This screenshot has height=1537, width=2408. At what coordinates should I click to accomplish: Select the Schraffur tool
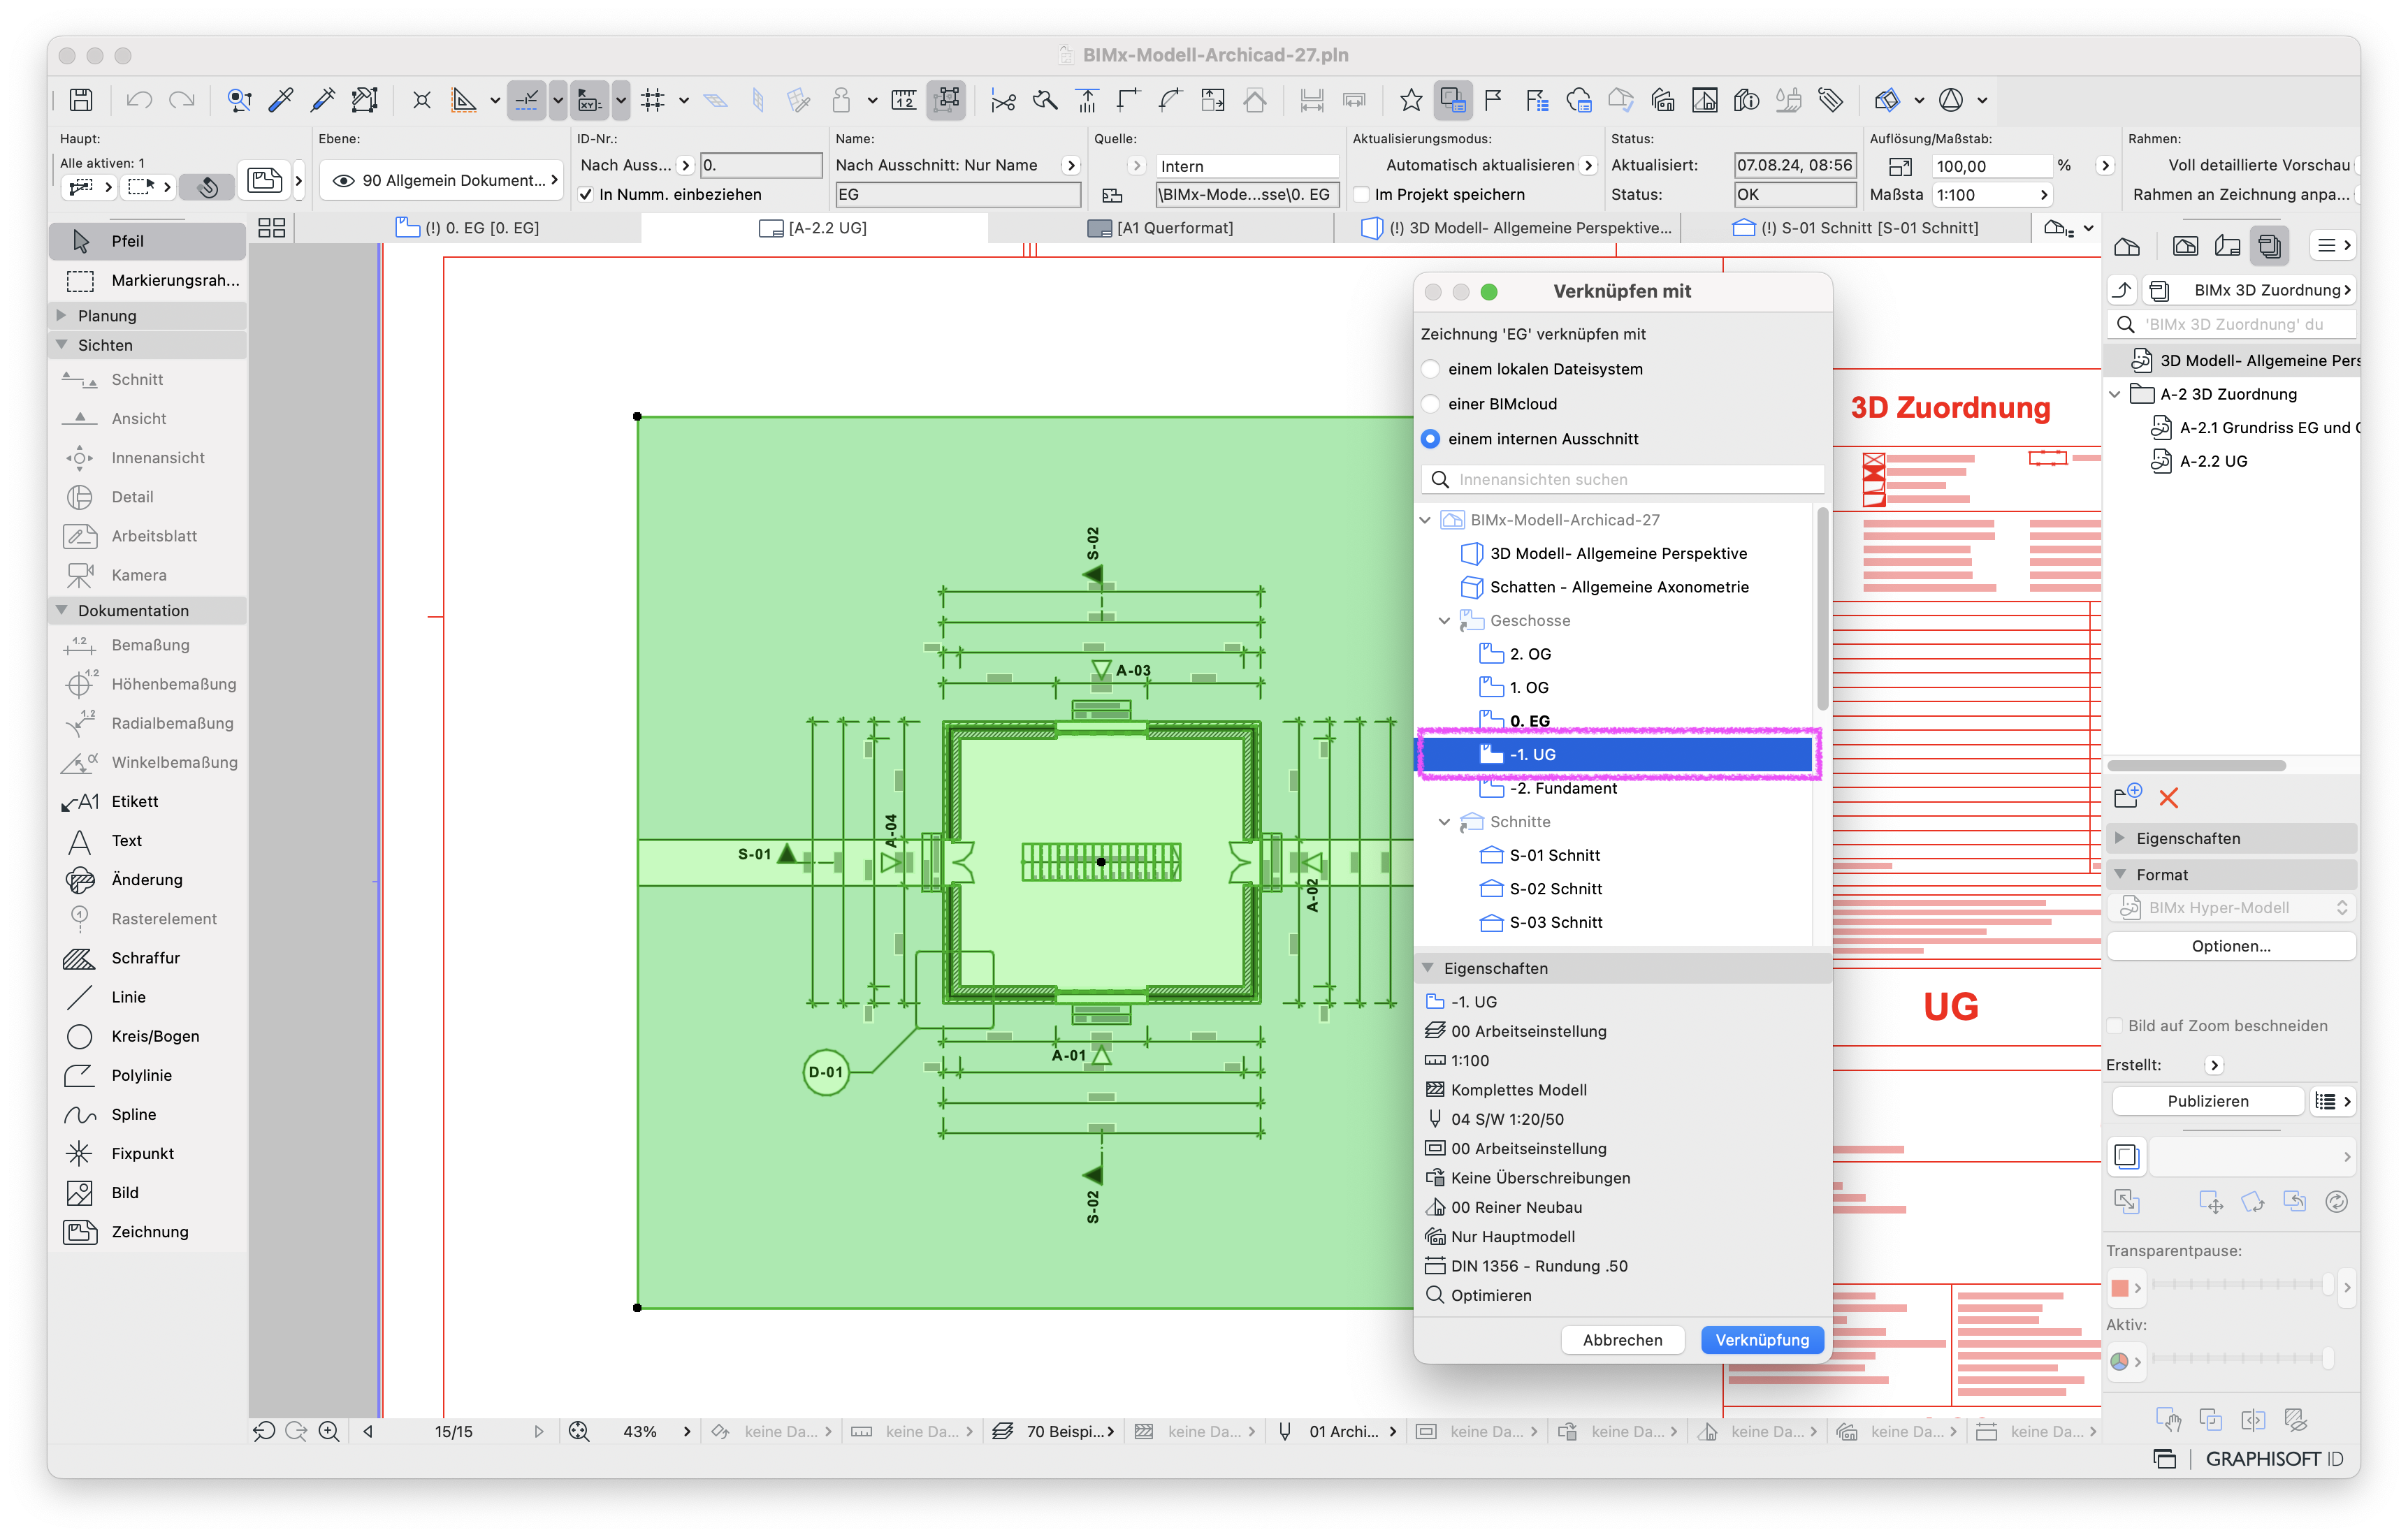(x=148, y=958)
